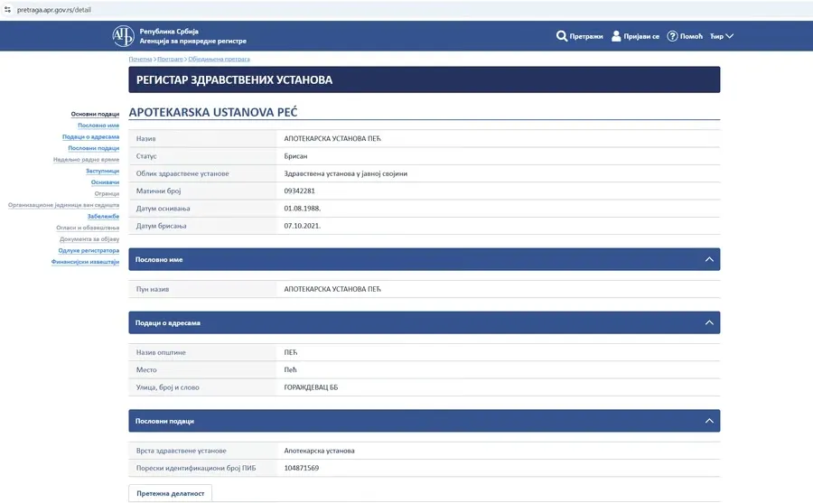The width and height of the screenshot is (813, 503).
Task: Click the Обједињена претрага breadcrumb link
Action: click(219, 59)
